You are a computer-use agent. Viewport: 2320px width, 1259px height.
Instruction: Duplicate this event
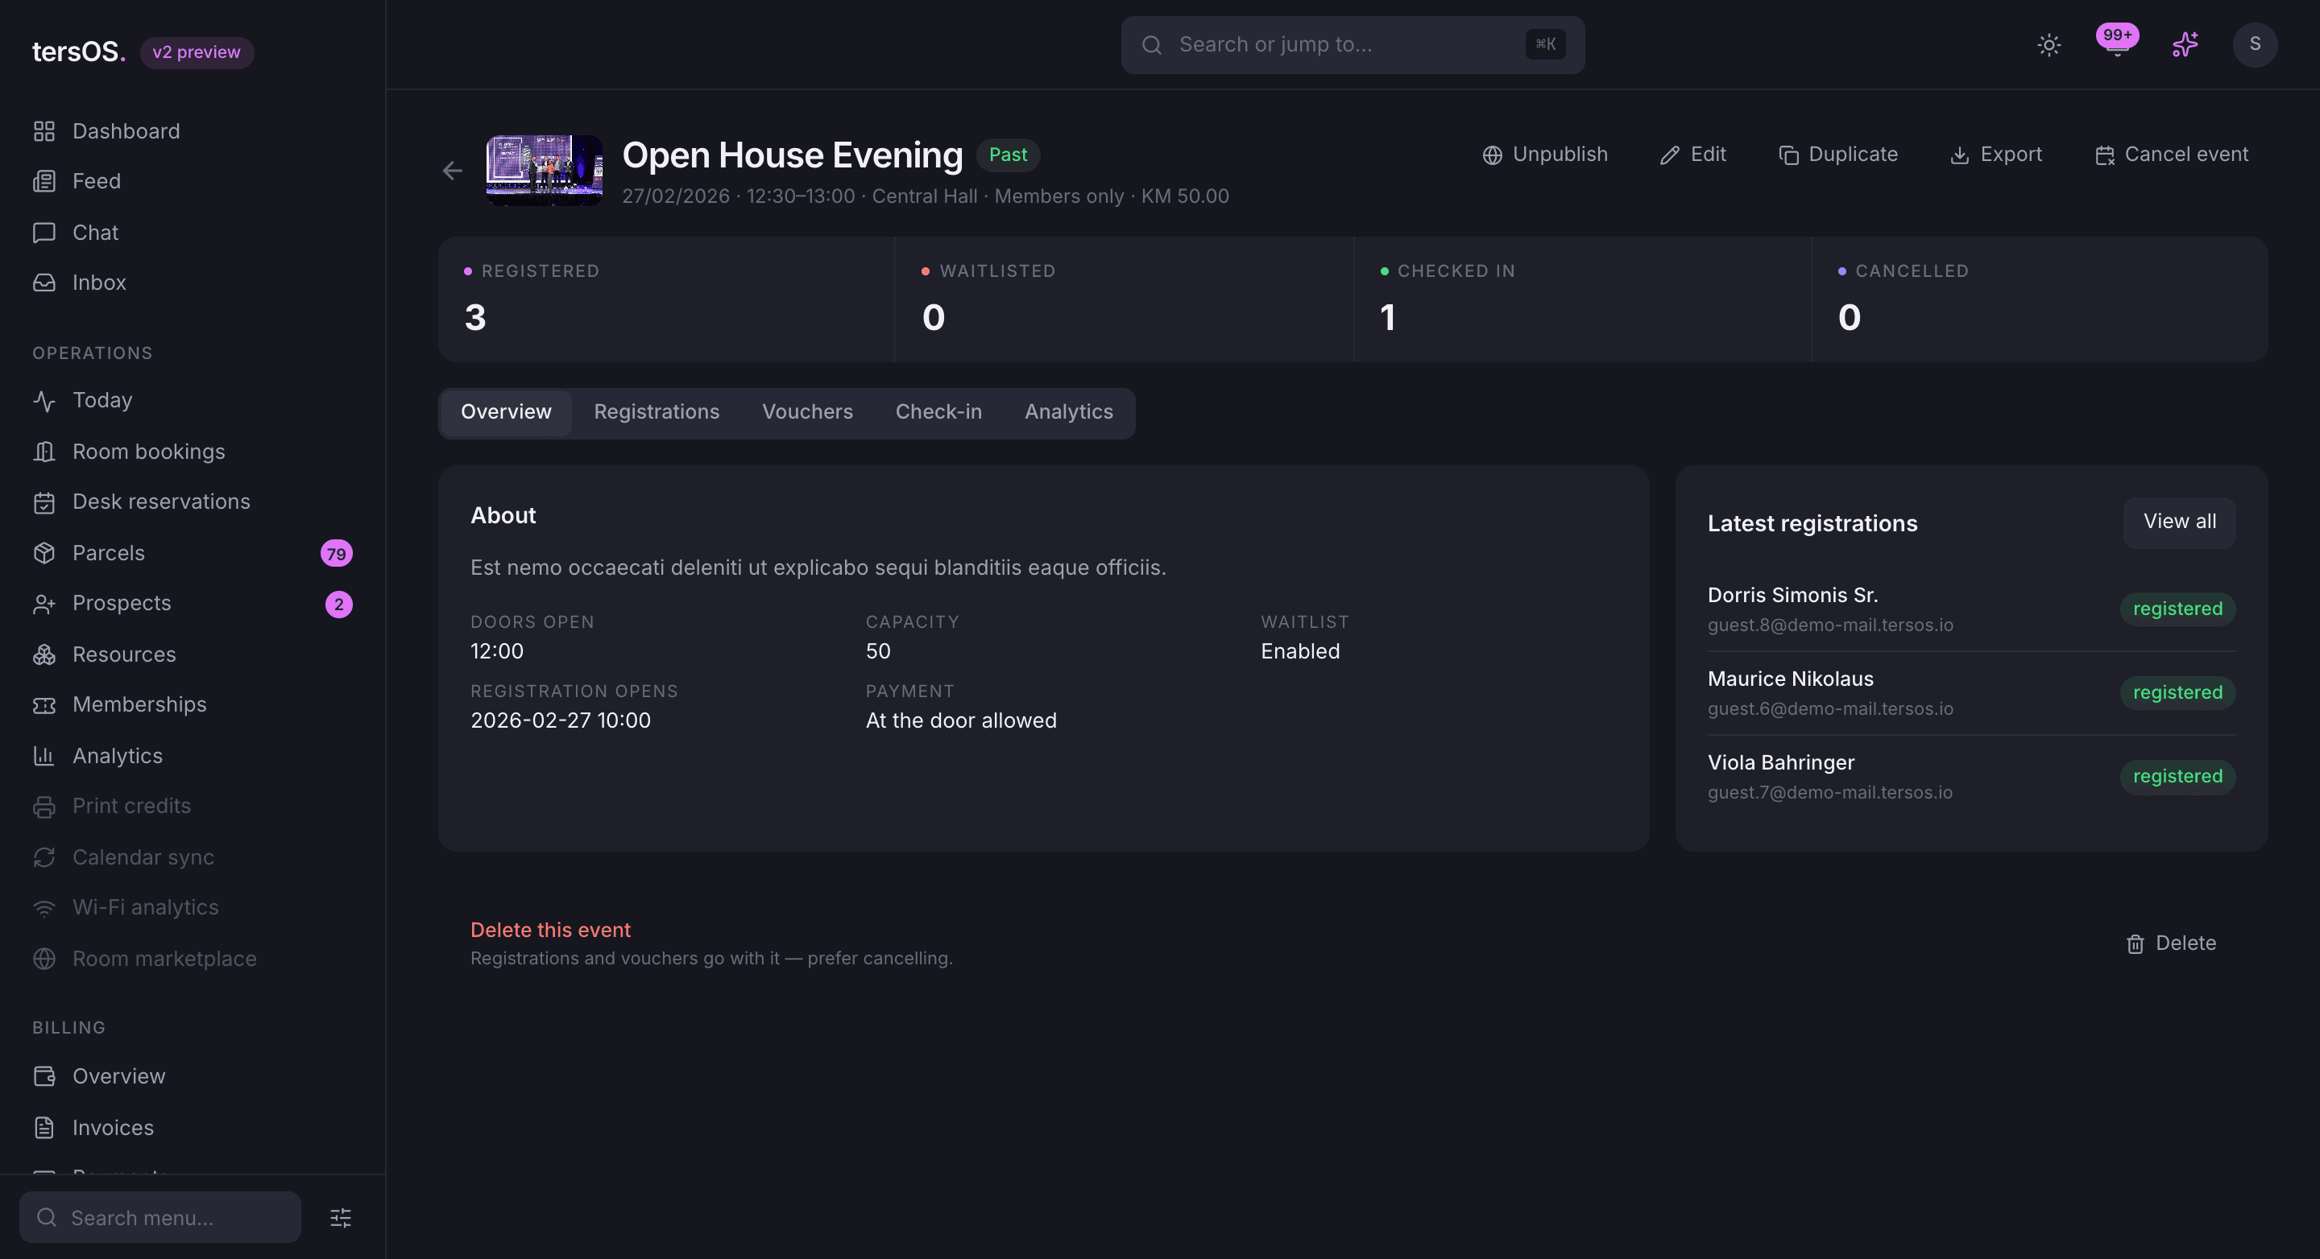1838,155
